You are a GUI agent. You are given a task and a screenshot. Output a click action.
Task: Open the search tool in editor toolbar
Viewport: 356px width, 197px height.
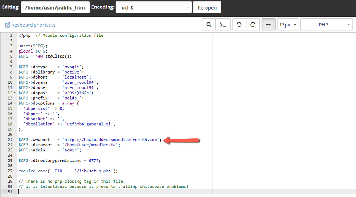(209, 25)
